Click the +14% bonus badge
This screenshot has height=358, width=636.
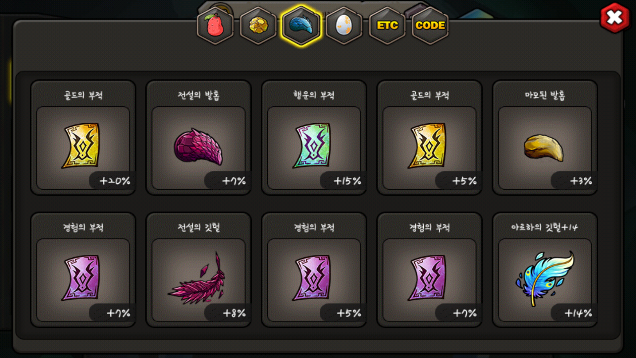coord(578,313)
